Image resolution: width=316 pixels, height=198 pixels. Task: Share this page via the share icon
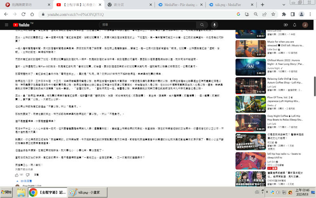(264, 14)
